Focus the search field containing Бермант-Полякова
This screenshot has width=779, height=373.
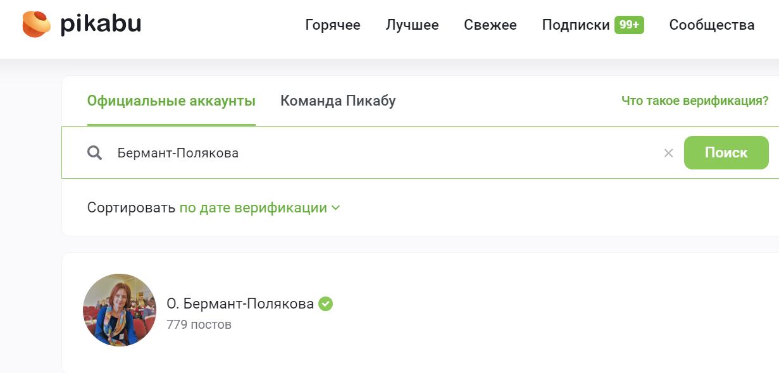tap(380, 153)
